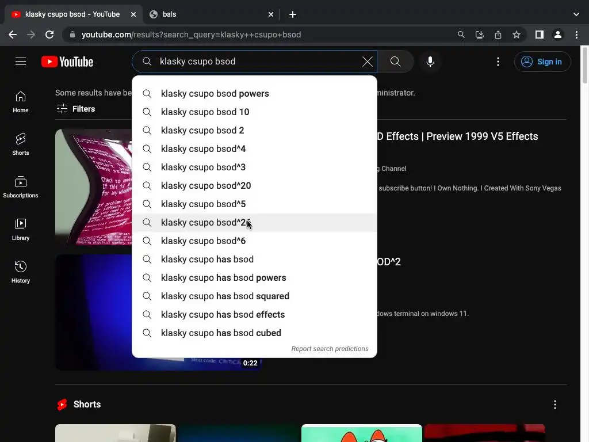Open Subscriptions in the sidebar

click(21, 187)
